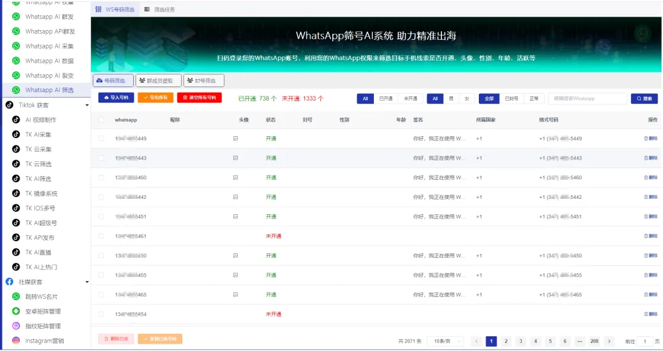The width and height of the screenshot is (663, 351).
Task: Click the Whatsapp AI 筛选 icon
Action: pos(16,90)
